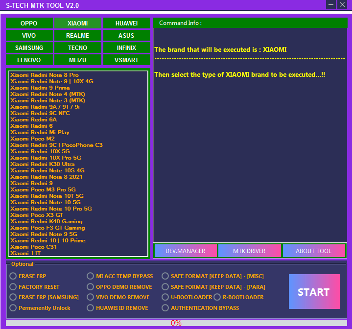The height and width of the screenshot is (329, 352).
Task: Select Xiaomi Redmi Note 8 2021
Action: [78, 177]
